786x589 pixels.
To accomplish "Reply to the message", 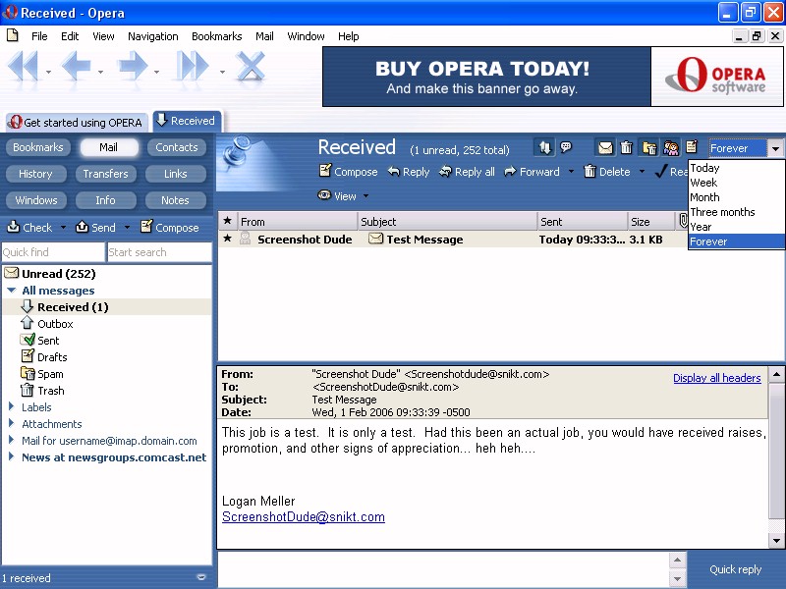I will coord(409,172).
